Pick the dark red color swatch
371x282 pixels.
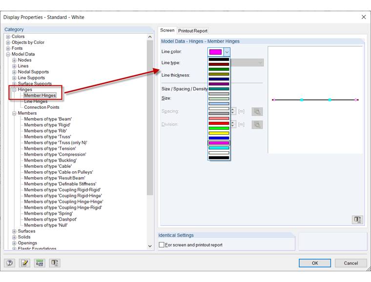point(219,64)
